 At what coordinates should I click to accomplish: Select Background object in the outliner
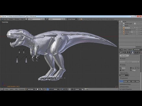pos(128,30)
